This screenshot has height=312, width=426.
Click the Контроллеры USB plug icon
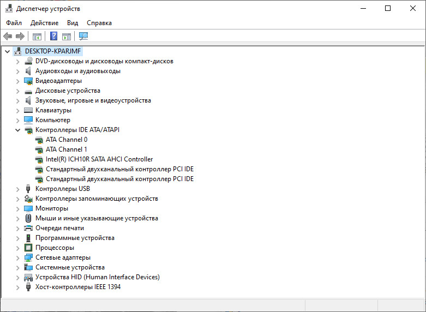tap(28, 189)
